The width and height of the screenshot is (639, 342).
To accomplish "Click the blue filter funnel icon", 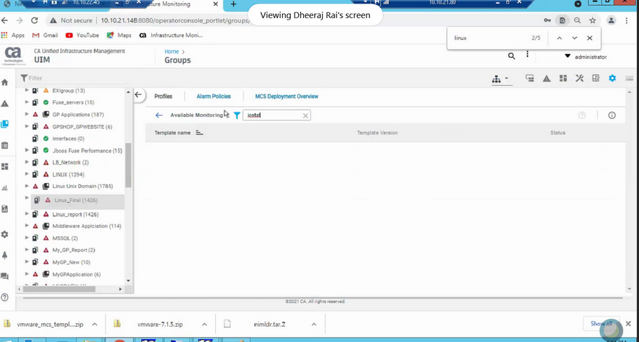I will tap(237, 115).
